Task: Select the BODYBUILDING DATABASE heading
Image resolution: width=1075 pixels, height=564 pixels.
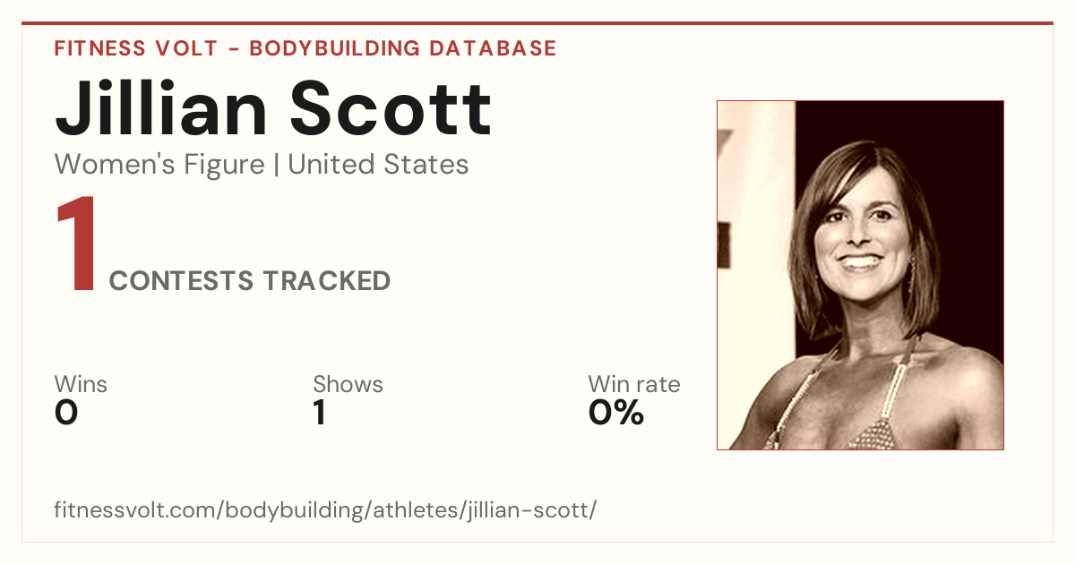Action: click(403, 48)
